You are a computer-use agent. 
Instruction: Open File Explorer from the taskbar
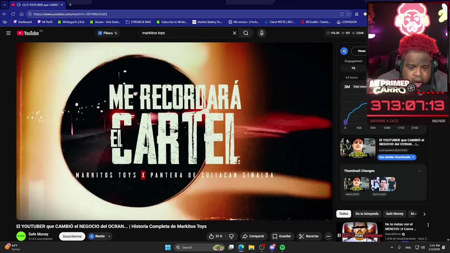pyautogui.click(x=251, y=247)
